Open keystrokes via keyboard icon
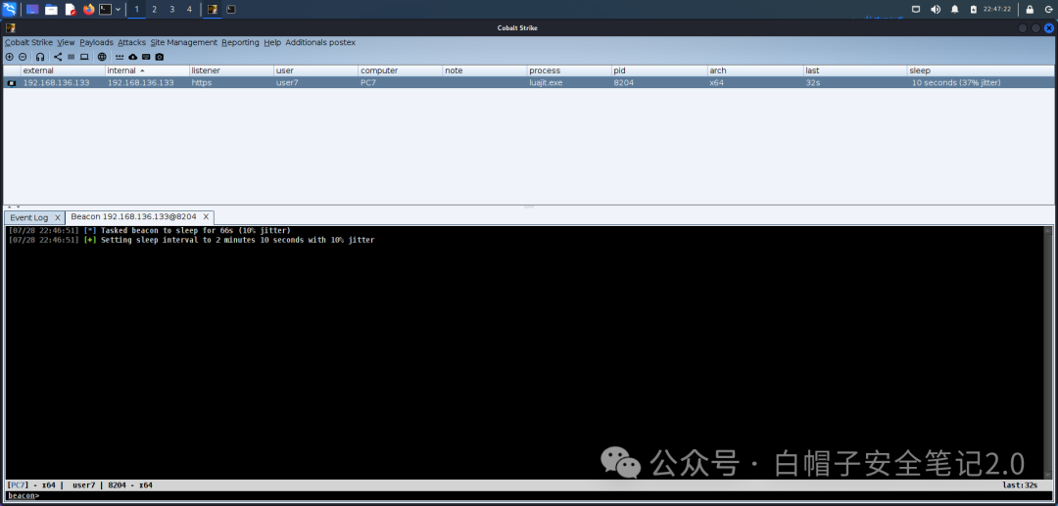 click(146, 58)
